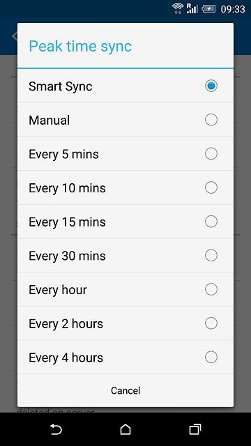Select the Smart Sync radio button

pos(211,86)
